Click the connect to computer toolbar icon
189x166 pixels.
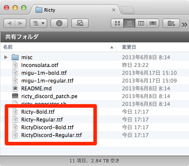click(80, 23)
